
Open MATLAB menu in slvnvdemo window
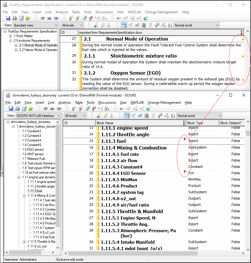[137, 103]
